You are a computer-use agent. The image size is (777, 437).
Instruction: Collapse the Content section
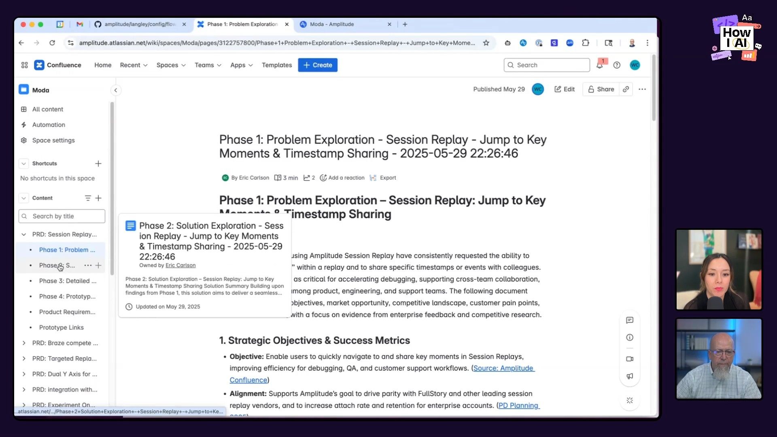(x=23, y=198)
